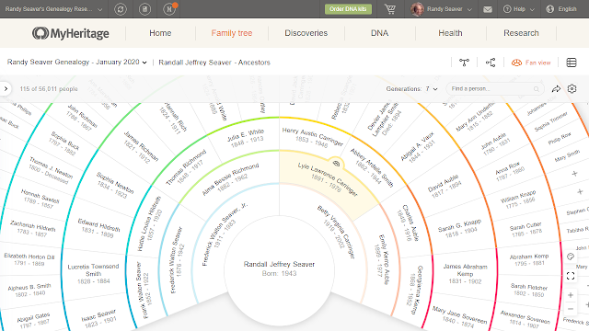Select Lyle Lawrence Carringer name
589x331 pixels.
[x=328, y=179]
